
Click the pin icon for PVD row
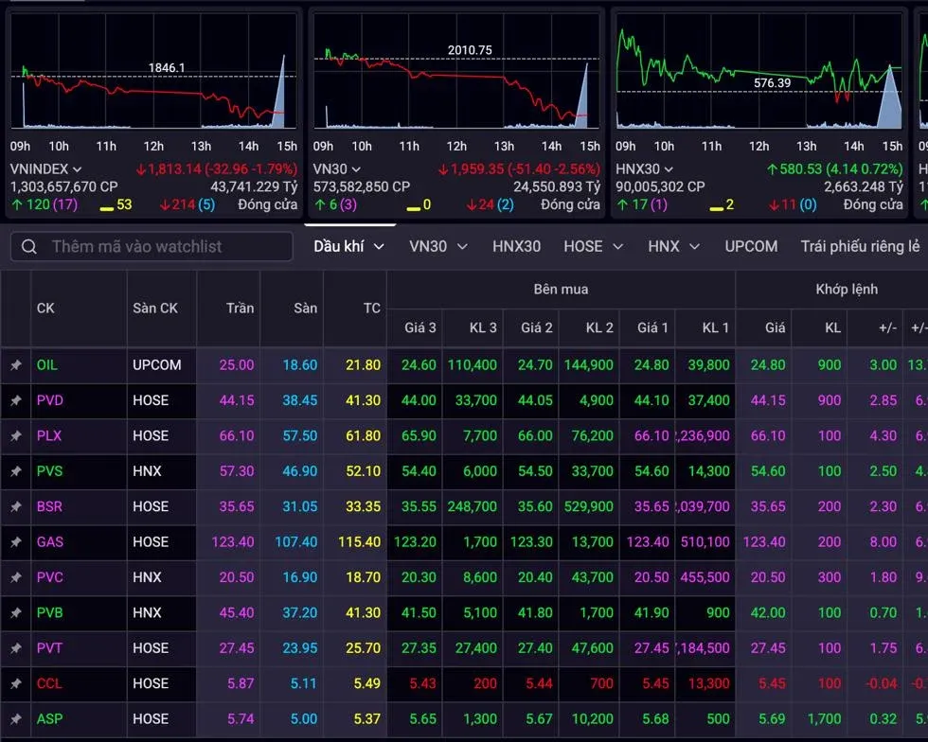click(16, 400)
